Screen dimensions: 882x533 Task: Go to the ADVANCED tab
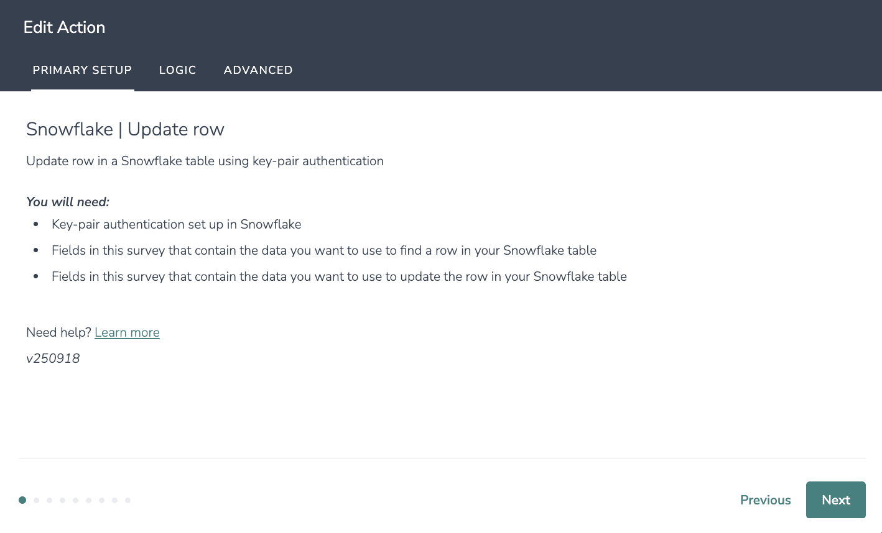pos(258,70)
